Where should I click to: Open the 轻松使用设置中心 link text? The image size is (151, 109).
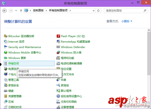pyautogui.click(x=71, y=96)
